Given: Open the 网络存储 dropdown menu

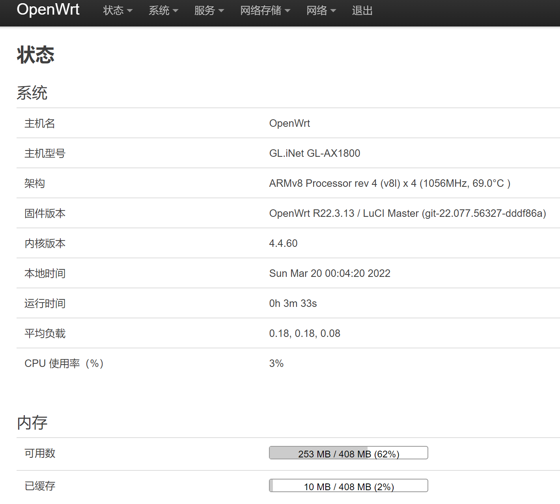Looking at the screenshot, I should tap(261, 11).
